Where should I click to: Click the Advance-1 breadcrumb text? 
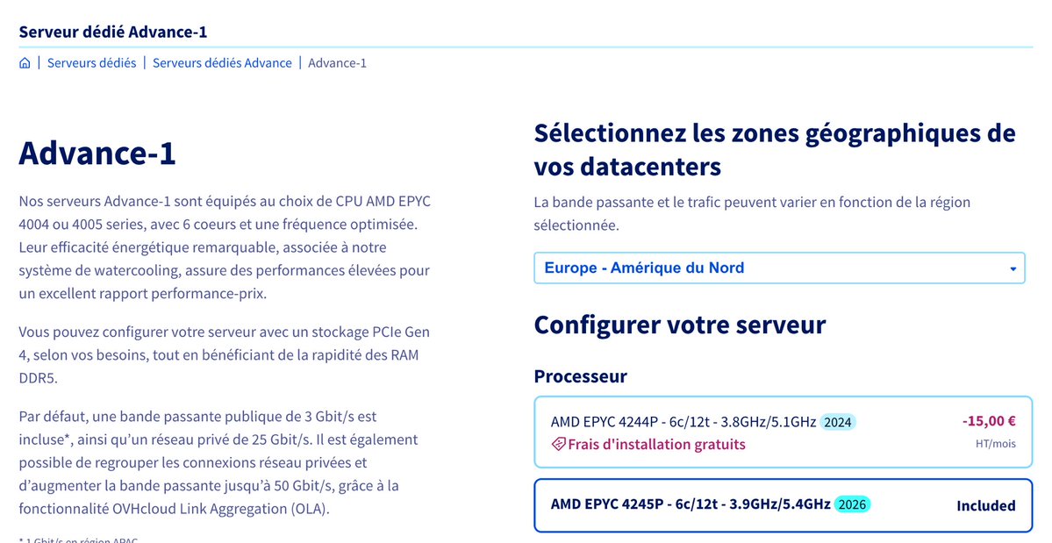pyautogui.click(x=337, y=63)
